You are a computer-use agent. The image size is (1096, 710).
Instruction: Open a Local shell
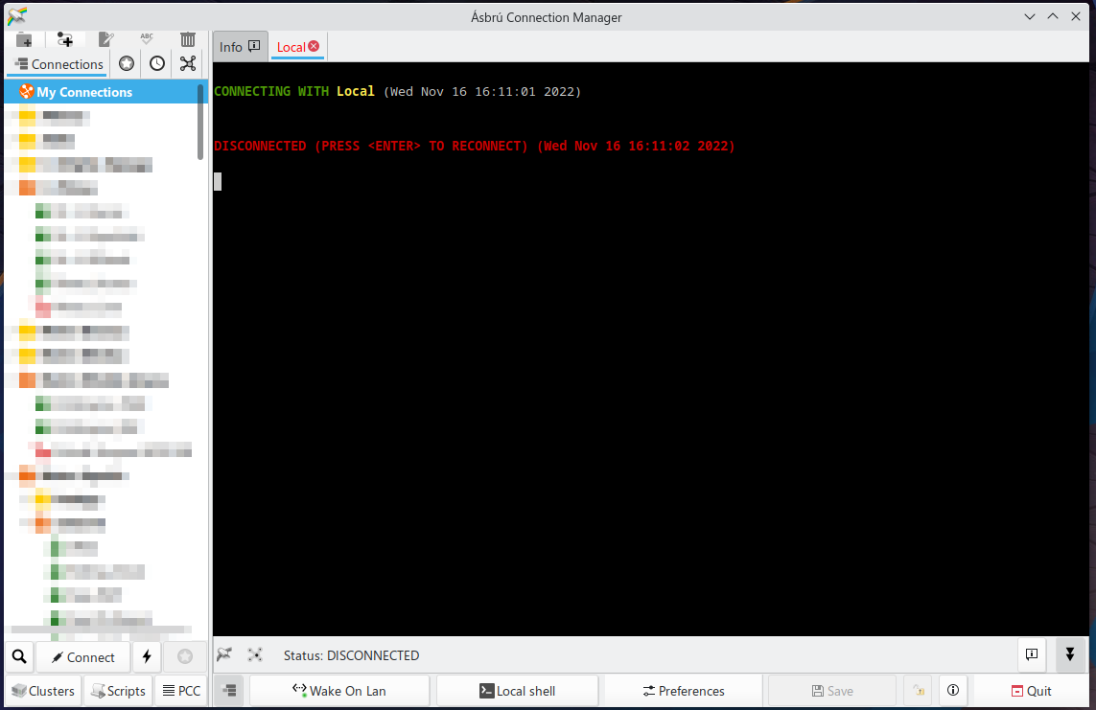click(x=517, y=691)
